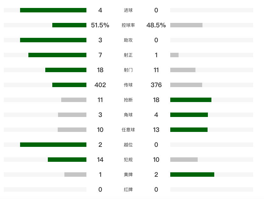Click the right green yellow-card bar
The image size is (264, 199).
click(192, 175)
